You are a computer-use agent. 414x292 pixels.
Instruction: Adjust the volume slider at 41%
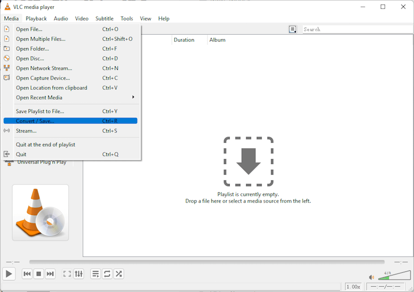coord(394,275)
